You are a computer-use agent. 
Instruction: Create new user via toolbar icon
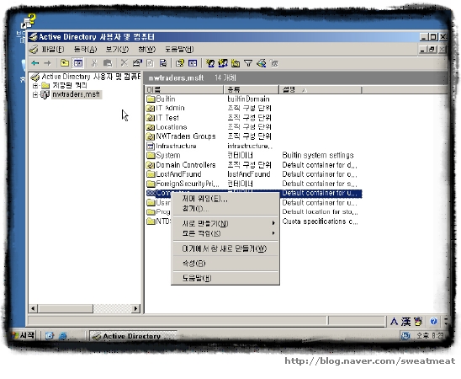210,63
